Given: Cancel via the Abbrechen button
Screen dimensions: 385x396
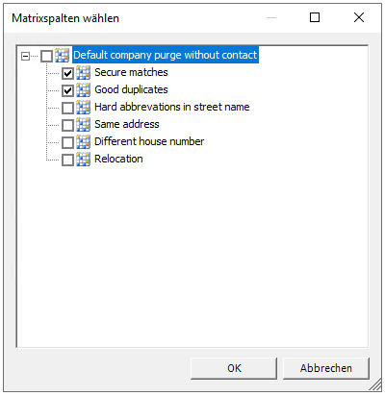Looking at the screenshot, I should click(x=326, y=368).
